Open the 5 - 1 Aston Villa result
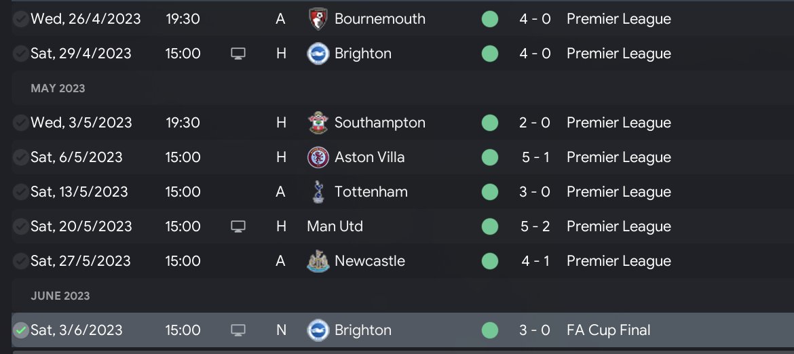Viewport: 794px width, 354px height. point(535,157)
